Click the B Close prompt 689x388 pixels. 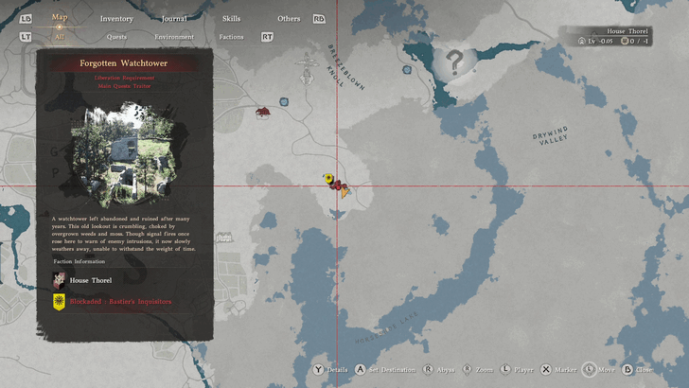click(637, 369)
